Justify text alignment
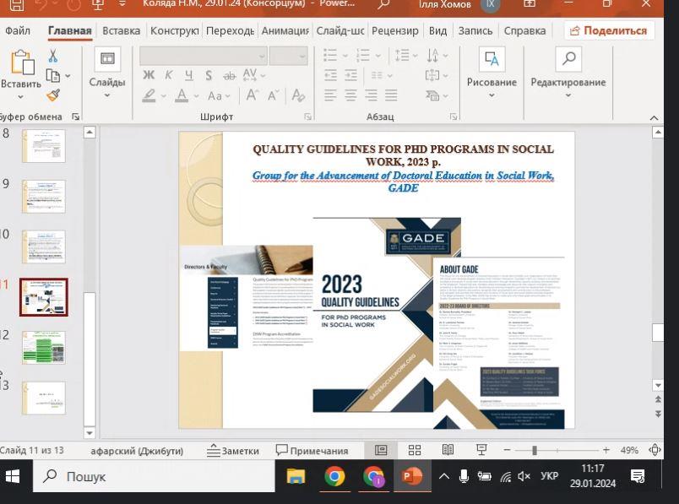The image size is (679, 504). pos(391,95)
